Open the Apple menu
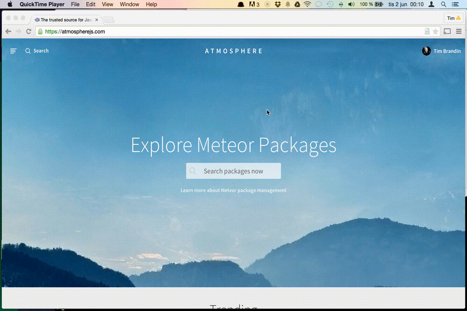Screen dimensions: 467x311 point(10,4)
